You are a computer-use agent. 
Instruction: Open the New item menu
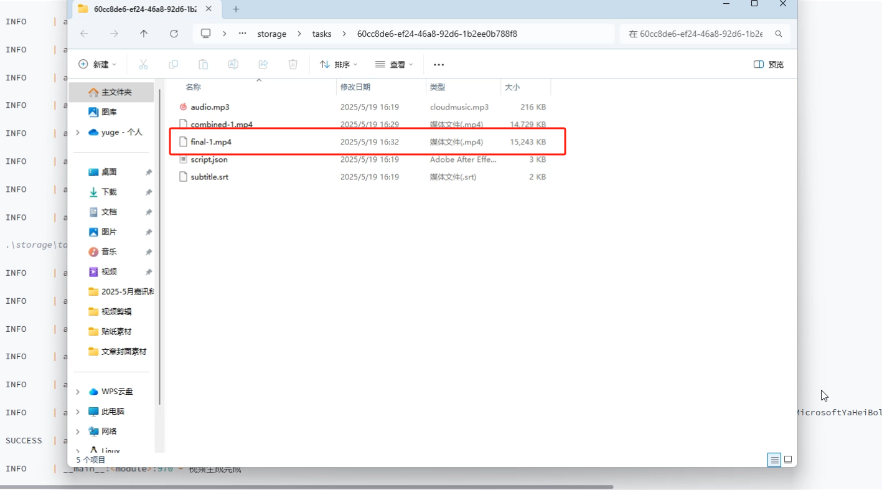98,64
